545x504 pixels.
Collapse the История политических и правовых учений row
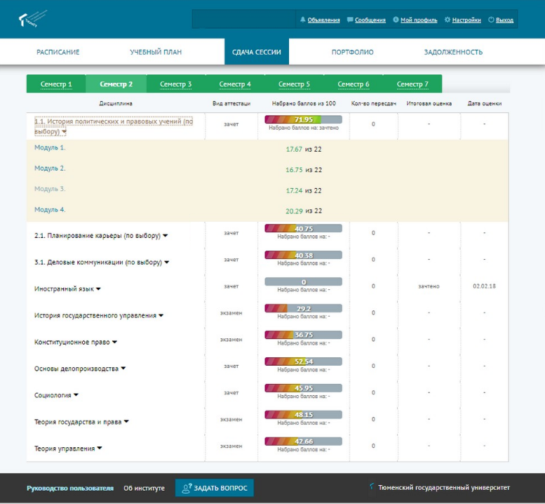(x=64, y=131)
